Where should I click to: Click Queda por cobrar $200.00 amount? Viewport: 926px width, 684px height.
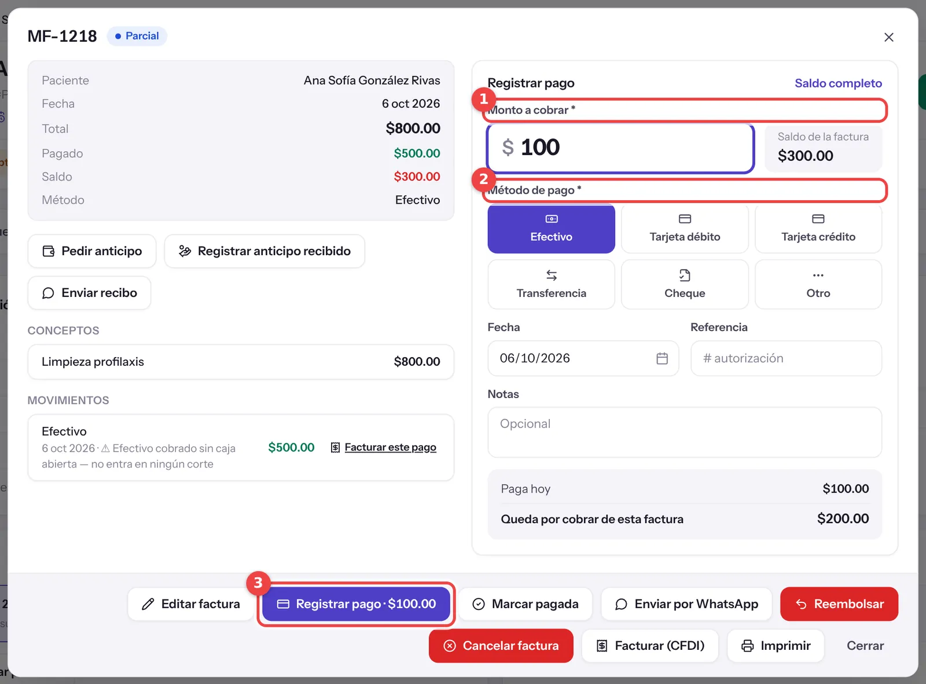(843, 519)
